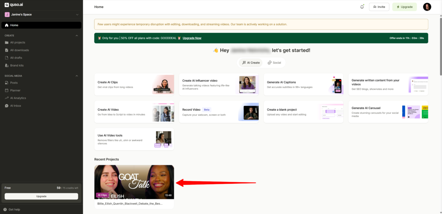Click the Get help question icon

(x=5, y=210)
